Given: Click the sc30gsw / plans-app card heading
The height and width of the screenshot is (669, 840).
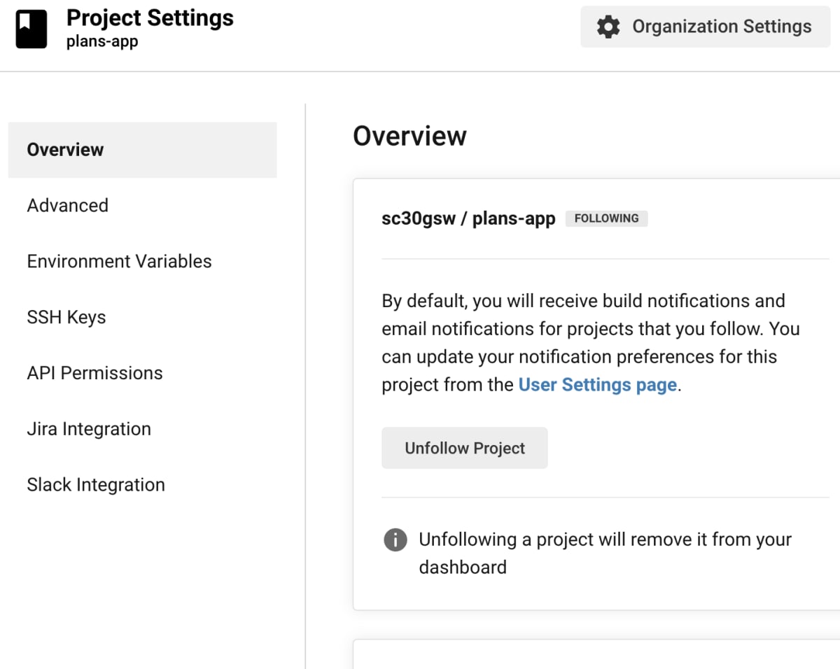Looking at the screenshot, I should pyautogui.click(x=468, y=218).
